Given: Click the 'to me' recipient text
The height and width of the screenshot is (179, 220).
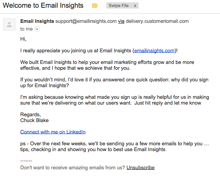Looking at the screenshot, I should 26,29.
